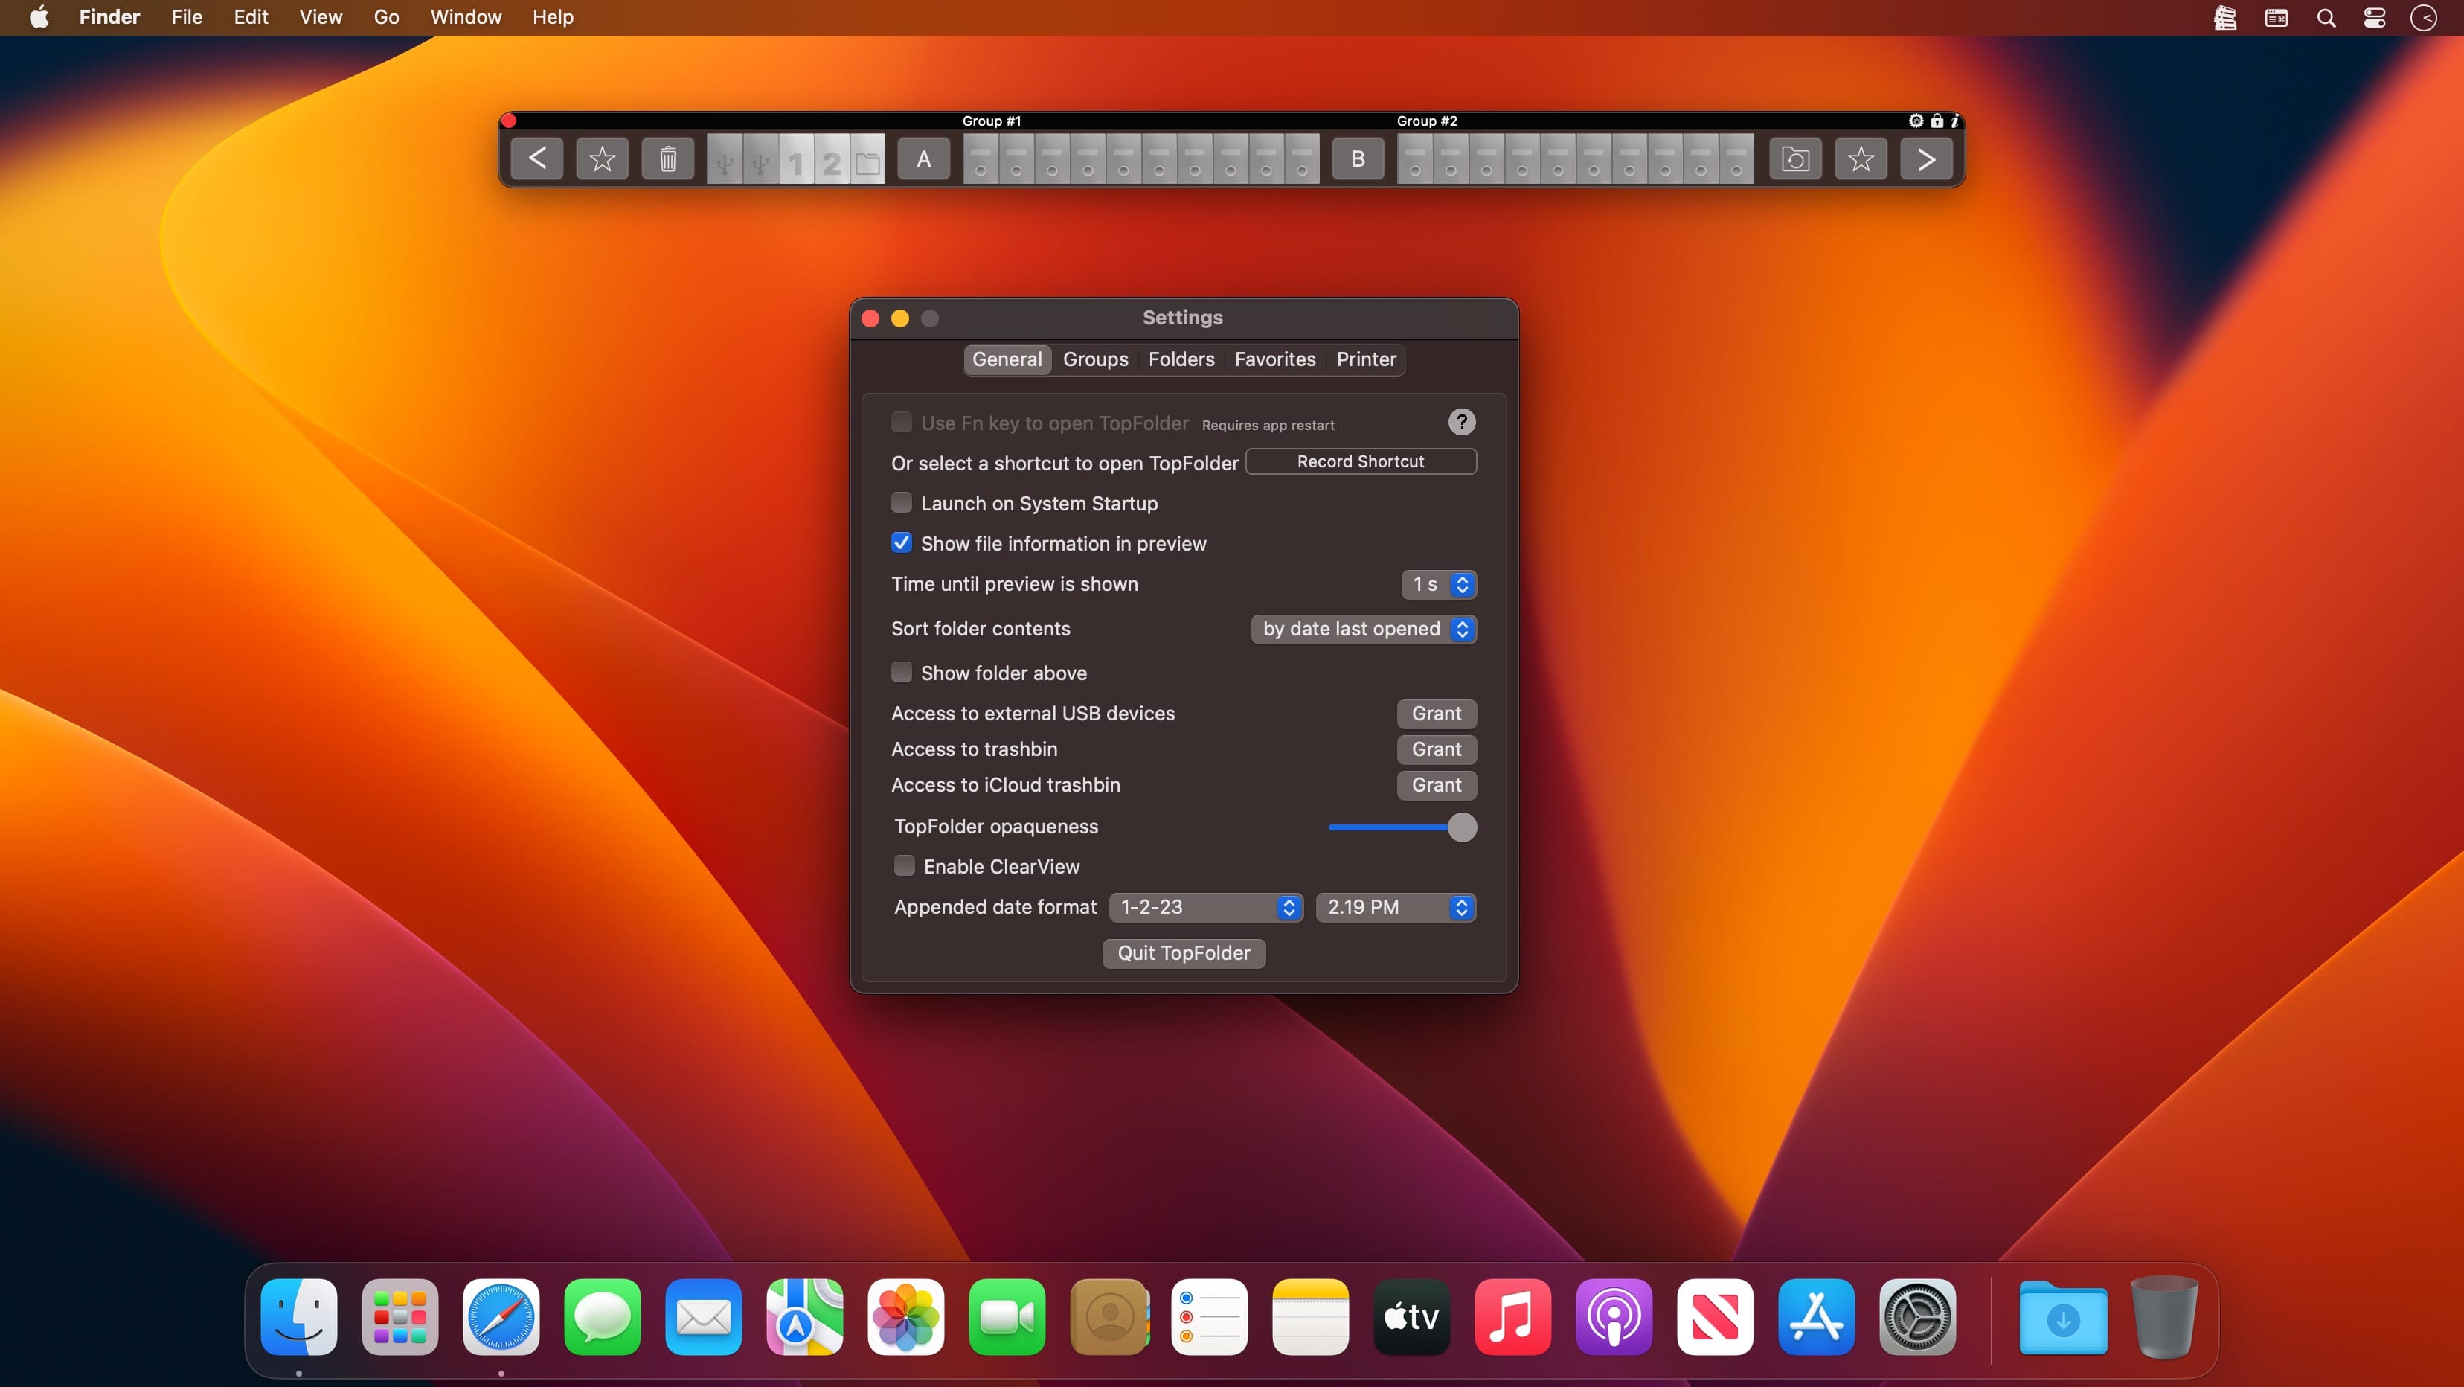This screenshot has height=1387, width=2464.
Task: Enable Launch on System Startup
Action: pos(901,503)
